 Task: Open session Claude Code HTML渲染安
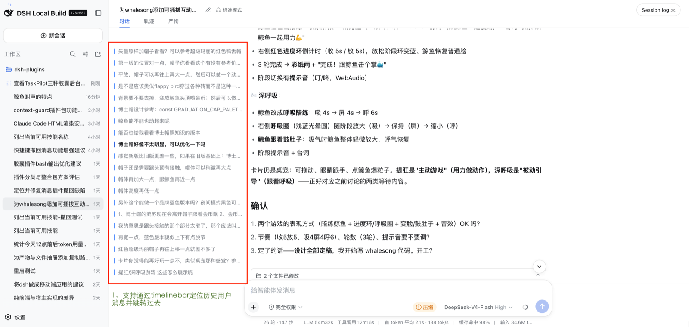[53, 123]
